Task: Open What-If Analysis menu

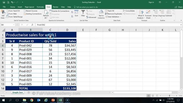Action: [141, 14]
